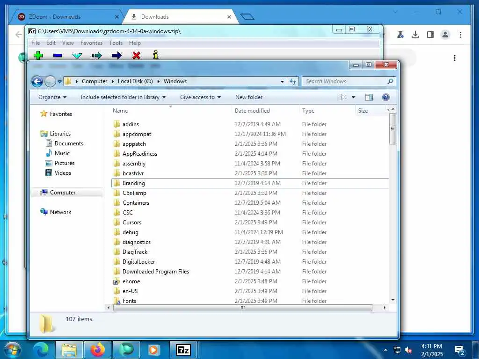
Task: Open the Downloads page three-dot menu
Action: tap(455, 58)
